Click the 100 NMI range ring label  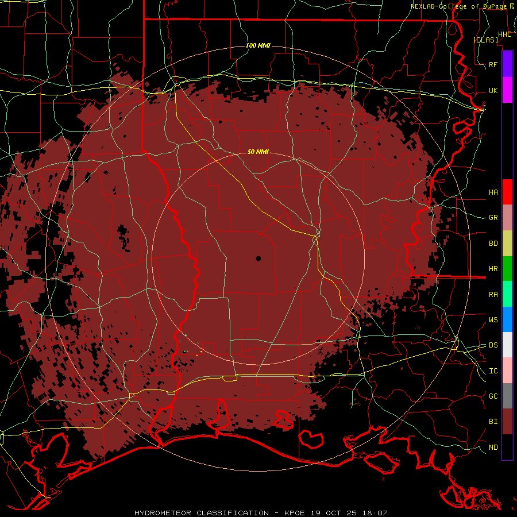point(258,45)
